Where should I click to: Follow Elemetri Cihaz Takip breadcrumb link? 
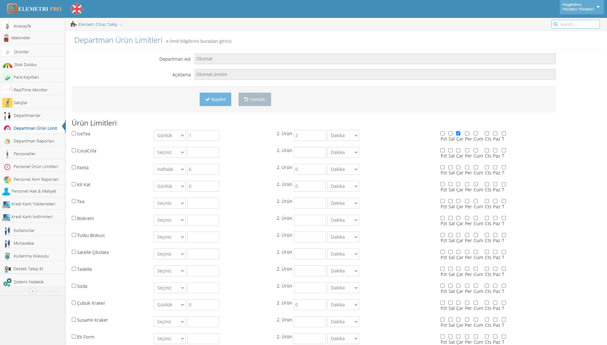tap(98, 24)
